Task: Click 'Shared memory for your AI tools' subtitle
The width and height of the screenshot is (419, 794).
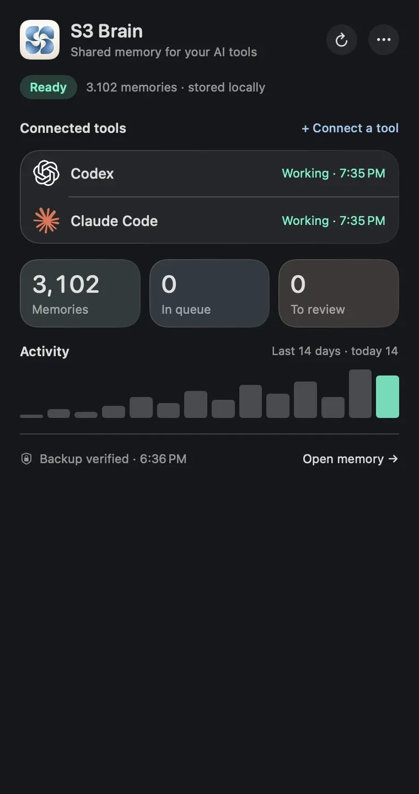Action: pos(164,52)
